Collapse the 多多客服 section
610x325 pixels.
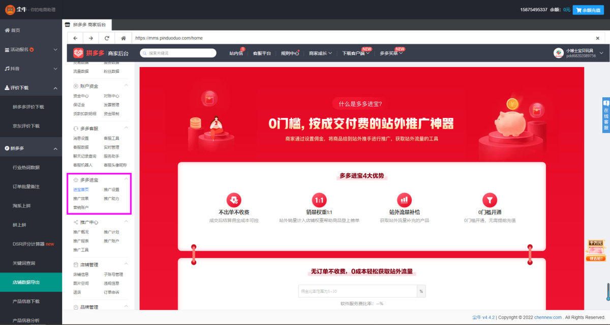(x=126, y=128)
